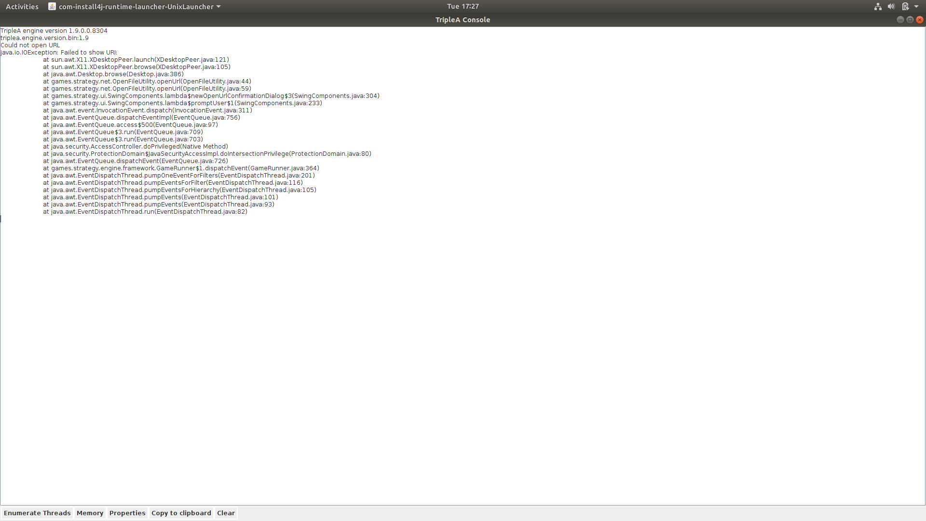Open the volume speaker icon

pyautogui.click(x=891, y=6)
